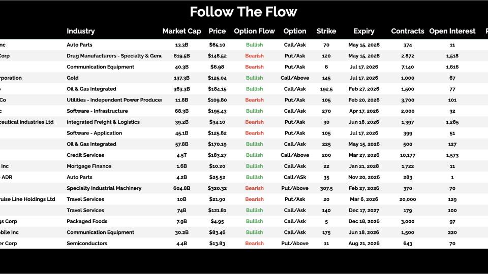488x274 pixels.
Task: Select the $320.32 price cell
Action: tap(217, 188)
